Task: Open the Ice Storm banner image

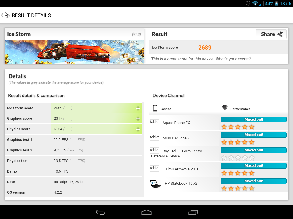Action: click(x=74, y=52)
